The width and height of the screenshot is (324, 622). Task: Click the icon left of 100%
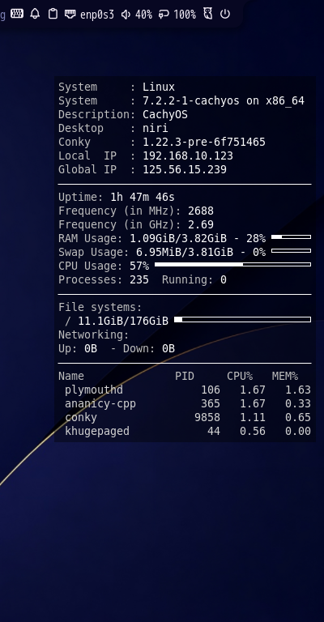pos(164,15)
